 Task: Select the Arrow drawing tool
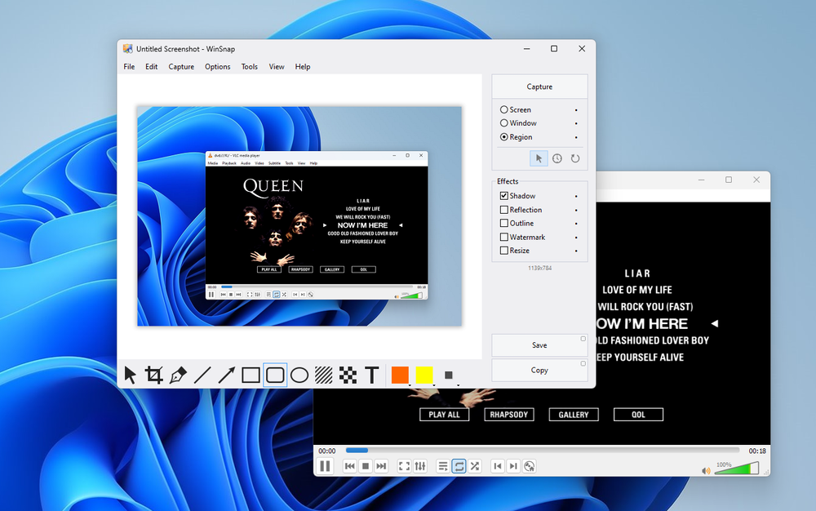tap(227, 375)
